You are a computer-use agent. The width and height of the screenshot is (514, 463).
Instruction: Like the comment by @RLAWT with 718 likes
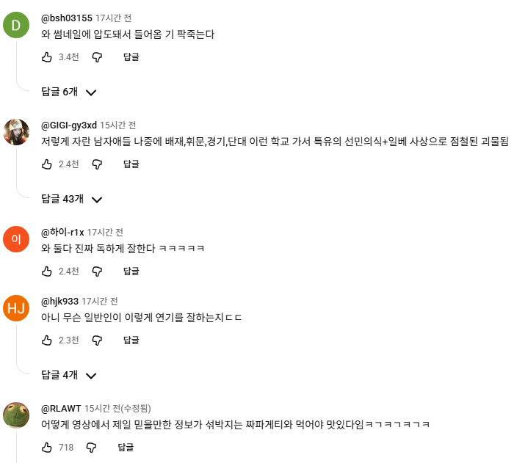47,448
